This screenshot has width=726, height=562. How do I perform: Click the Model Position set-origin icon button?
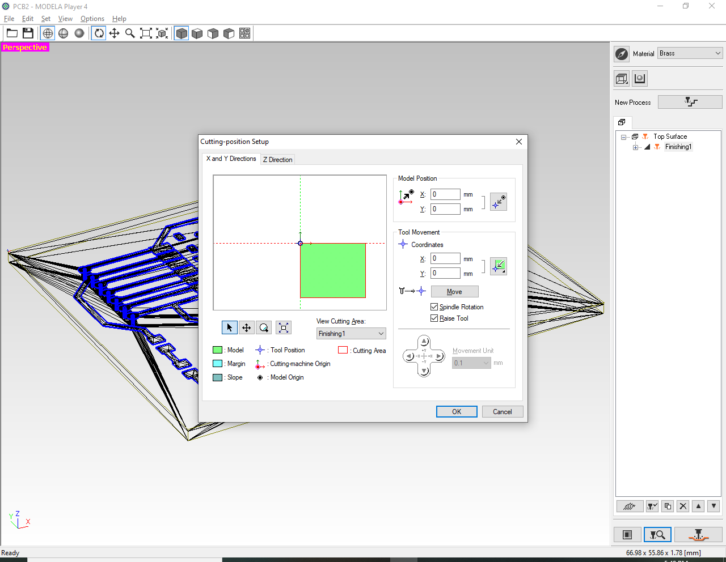[x=499, y=202]
